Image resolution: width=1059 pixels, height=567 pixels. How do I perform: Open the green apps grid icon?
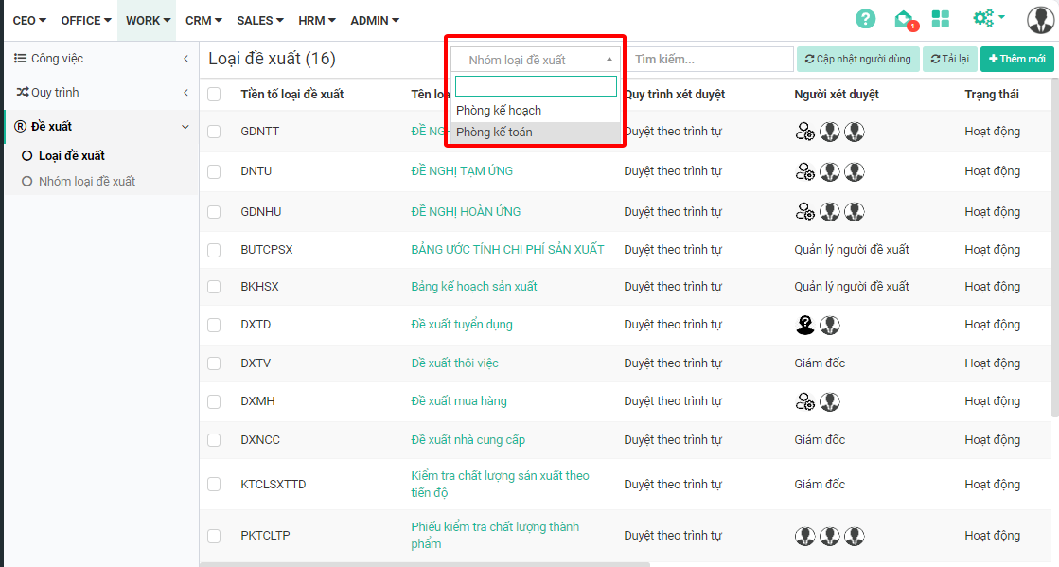[x=940, y=19]
